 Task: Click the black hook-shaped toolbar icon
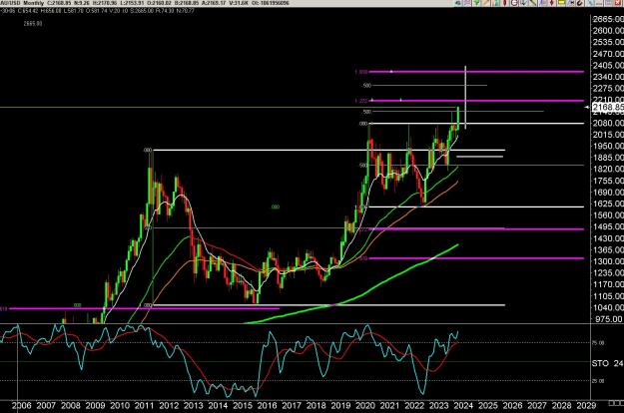tap(579, 3)
